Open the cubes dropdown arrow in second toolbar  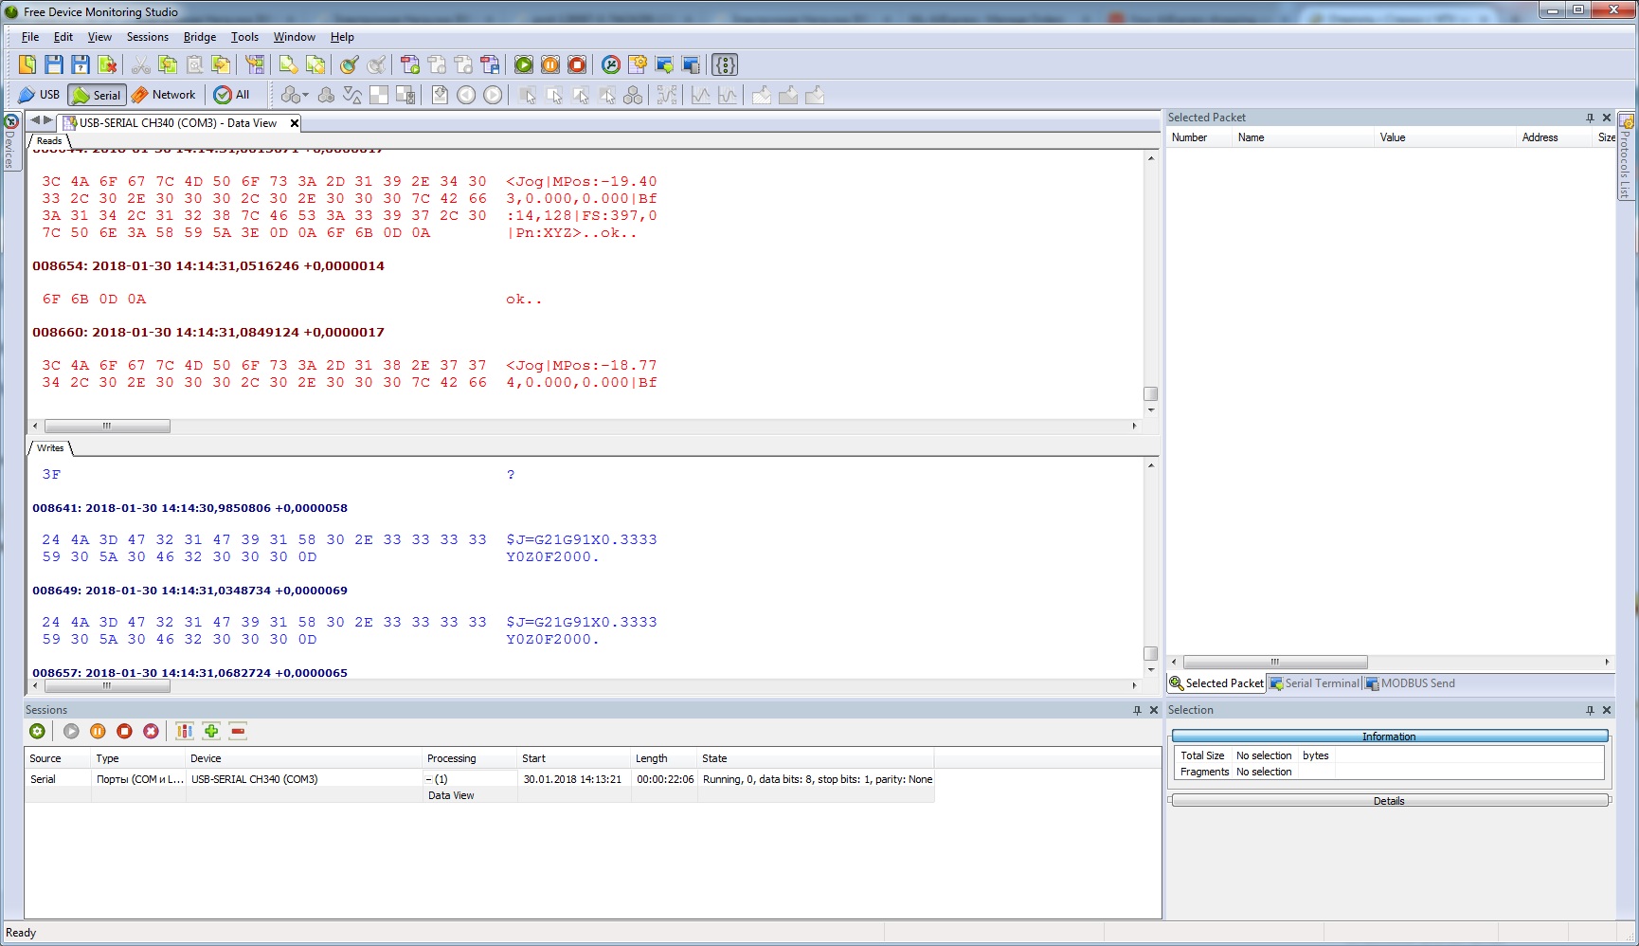tap(305, 96)
